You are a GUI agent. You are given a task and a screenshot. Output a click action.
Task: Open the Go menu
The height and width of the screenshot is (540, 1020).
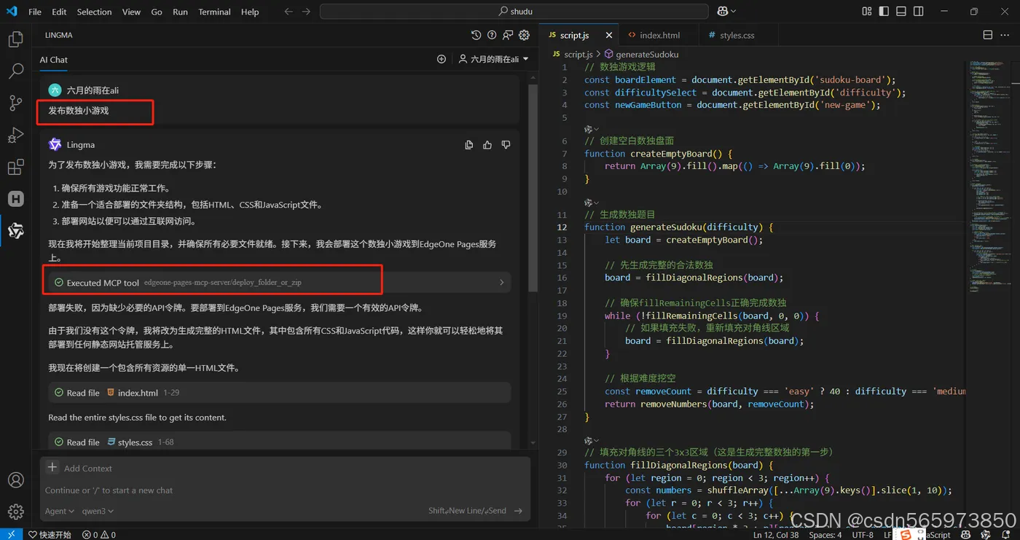tap(157, 12)
